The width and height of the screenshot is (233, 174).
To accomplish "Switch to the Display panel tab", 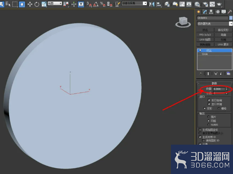I will click(223, 12).
